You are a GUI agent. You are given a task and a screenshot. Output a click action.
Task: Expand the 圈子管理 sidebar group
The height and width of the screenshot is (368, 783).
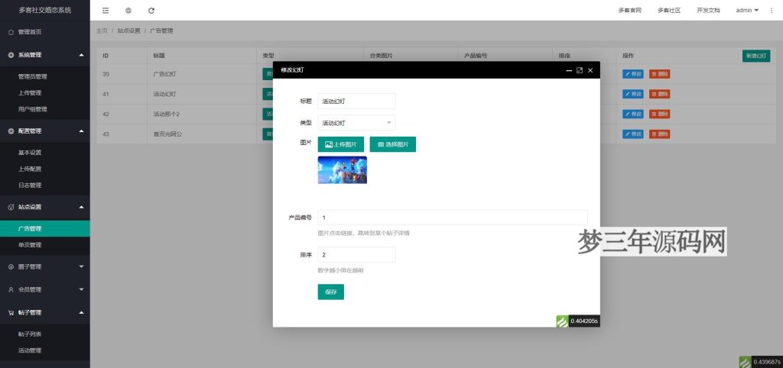pyautogui.click(x=45, y=266)
